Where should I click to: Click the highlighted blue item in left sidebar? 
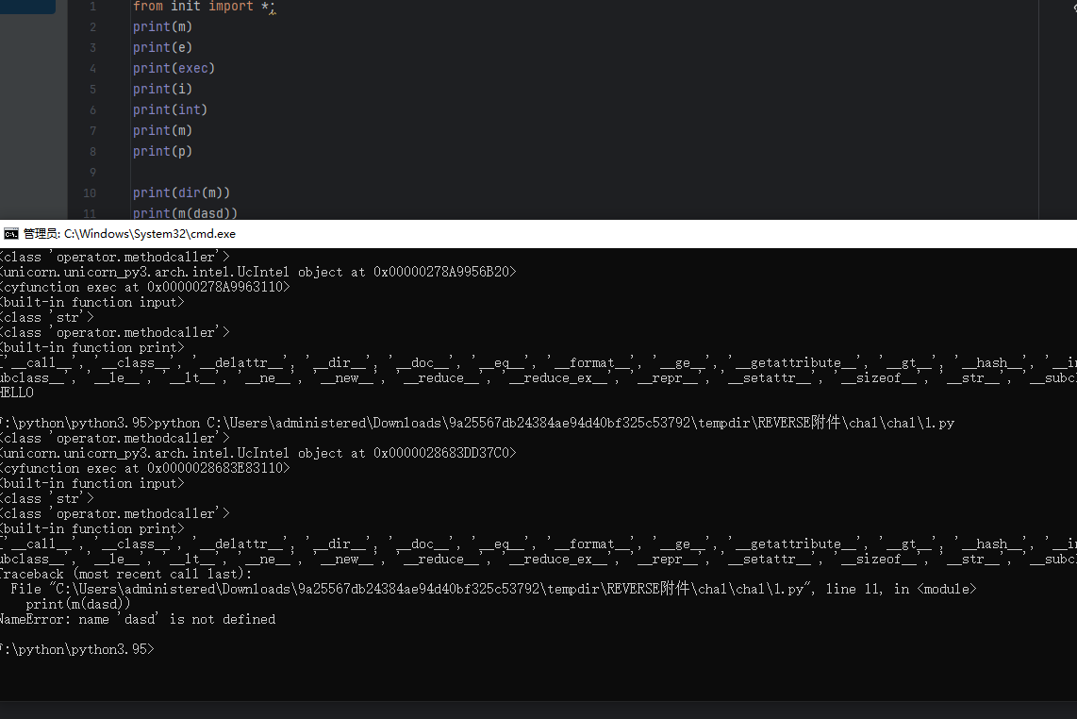(27, 7)
